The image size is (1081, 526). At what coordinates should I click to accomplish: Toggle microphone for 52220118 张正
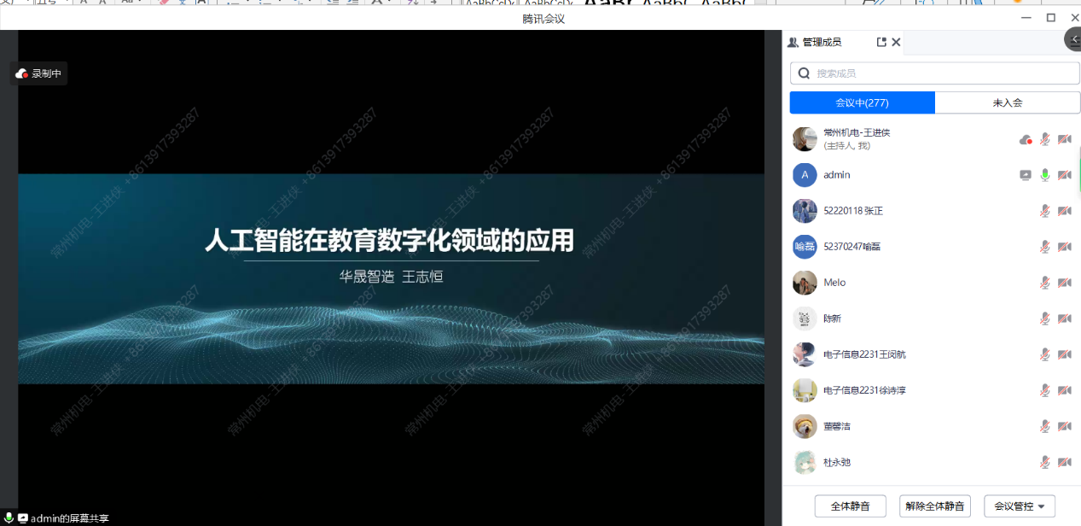tap(1045, 211)
